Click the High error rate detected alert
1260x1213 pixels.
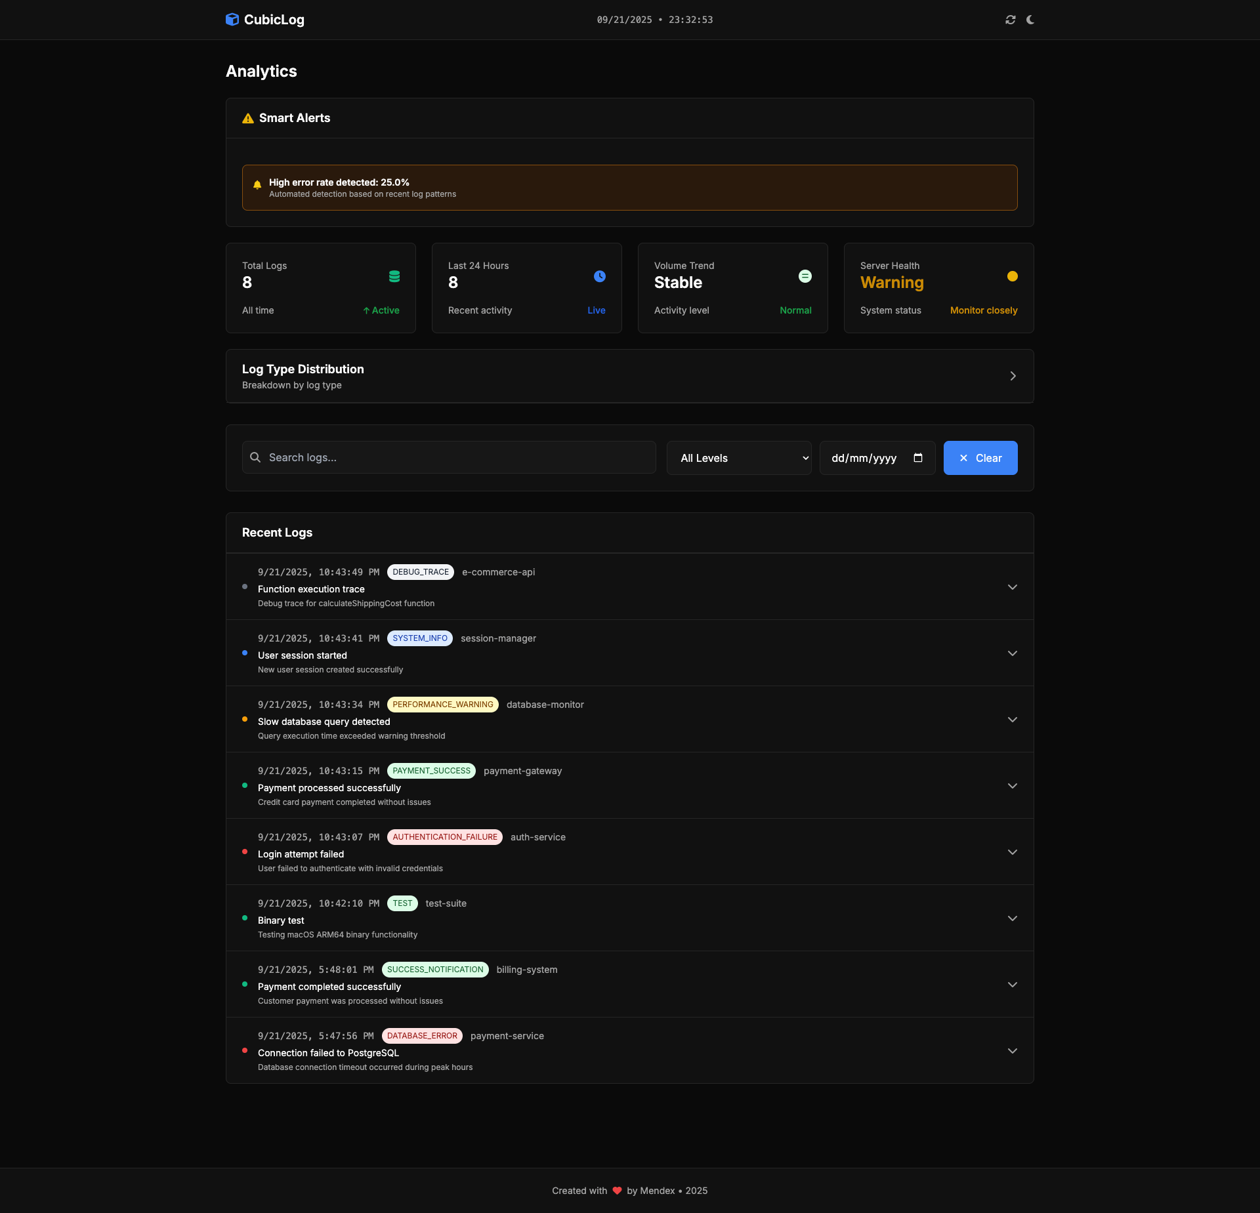point(629,188)
